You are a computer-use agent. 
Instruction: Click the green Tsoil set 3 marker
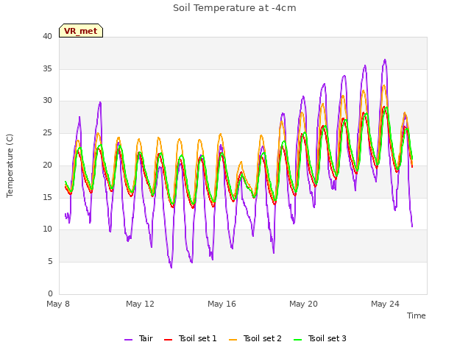[x=298, y=340]
